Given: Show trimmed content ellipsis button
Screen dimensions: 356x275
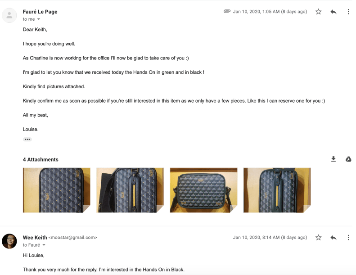Looking at the screenshot, I should [x=27, y=140].
